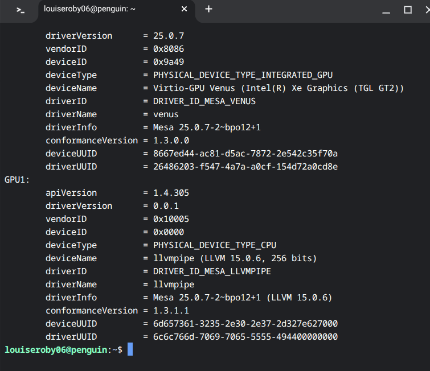
Task: Close the louiseroby06@penguin tab
Action: pos(184,9)
